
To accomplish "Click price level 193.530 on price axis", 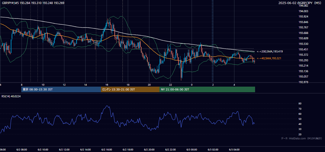I will pyautogui.click(x=303, y=44).
